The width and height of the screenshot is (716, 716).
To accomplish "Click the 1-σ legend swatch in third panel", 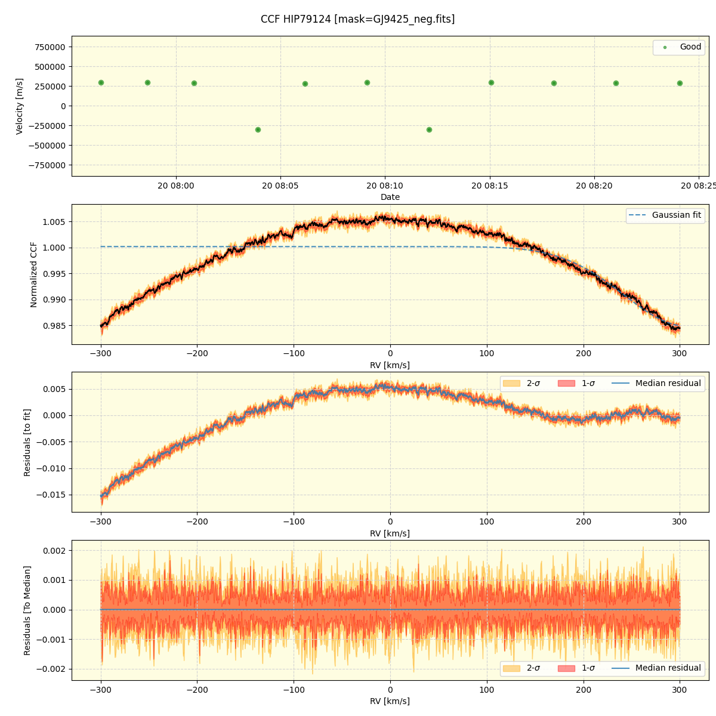I will click(567, 384).
